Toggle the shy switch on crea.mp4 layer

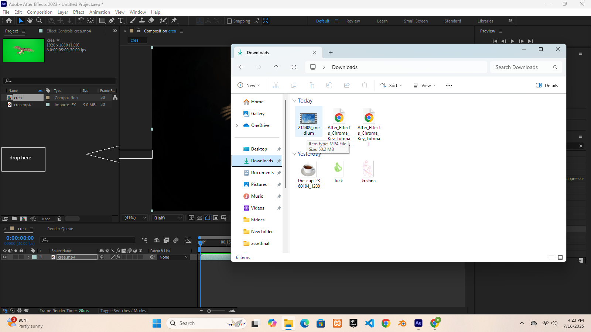point(102,257)
